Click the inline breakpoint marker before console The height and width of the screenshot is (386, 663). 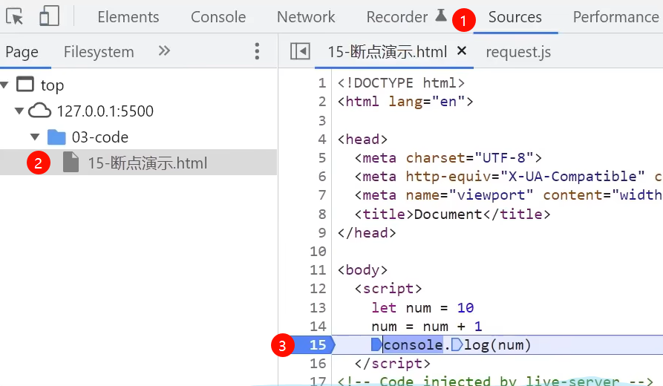(376, 344)
